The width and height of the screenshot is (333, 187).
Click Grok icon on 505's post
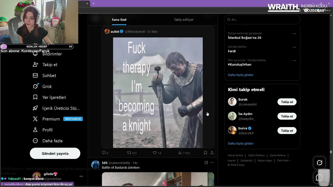[x=206, y=163]
